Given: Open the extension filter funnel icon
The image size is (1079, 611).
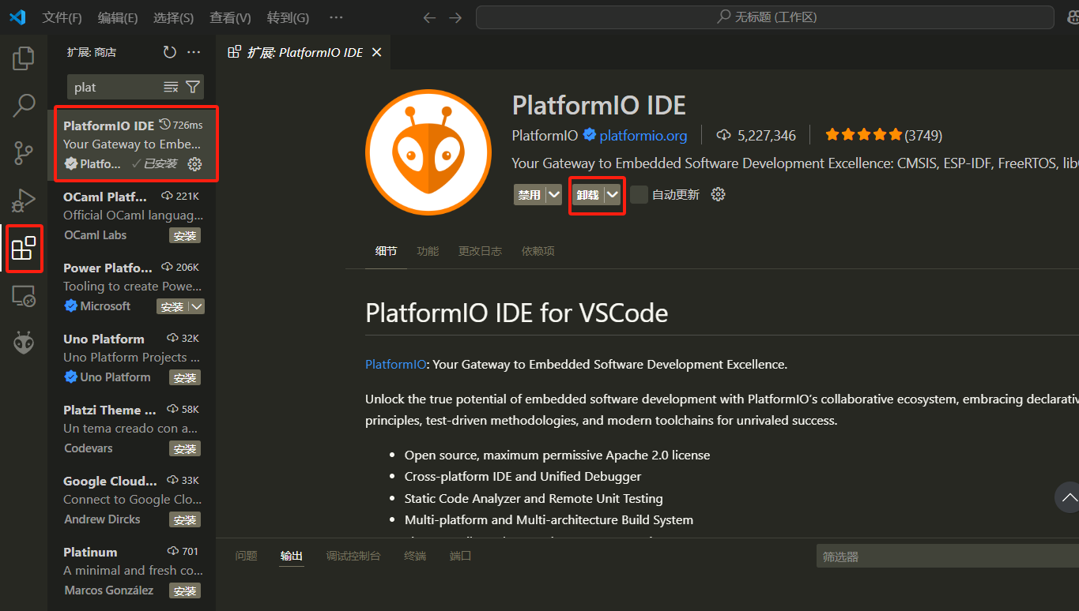Looking at the screenshot, I should [193, 87].
